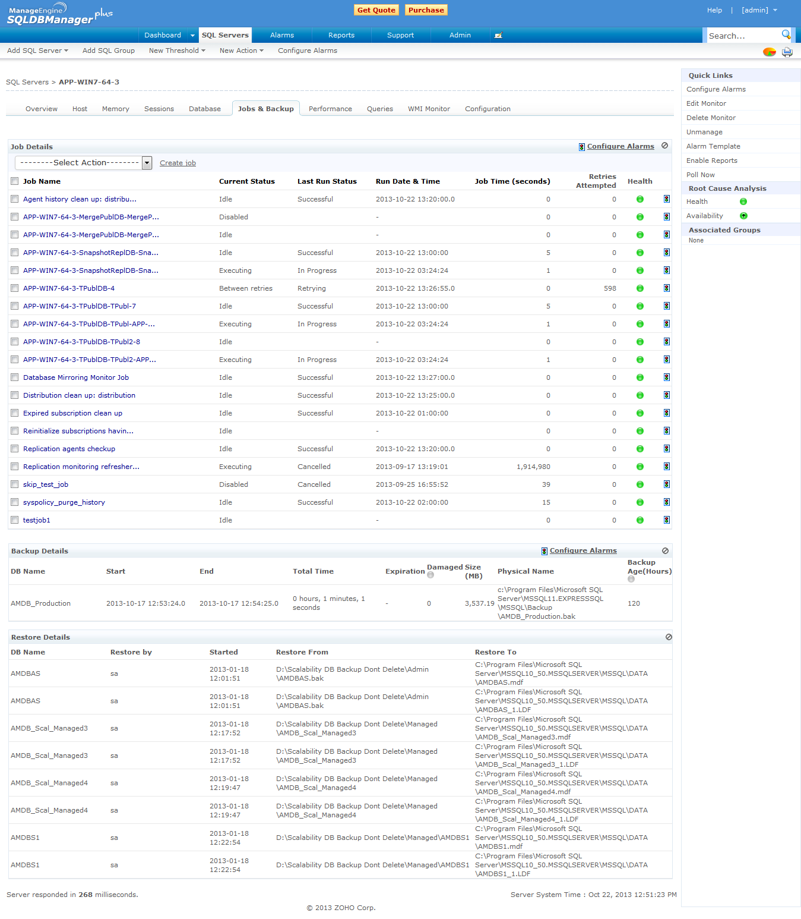801x919 pixels.
Task: Click the edit tabs pencil icon
Action: point(498,36)
